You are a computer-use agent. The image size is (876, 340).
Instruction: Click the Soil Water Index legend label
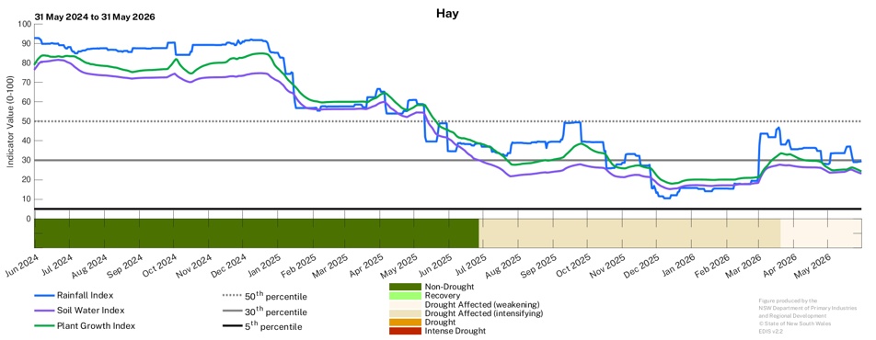click(91, 311)
